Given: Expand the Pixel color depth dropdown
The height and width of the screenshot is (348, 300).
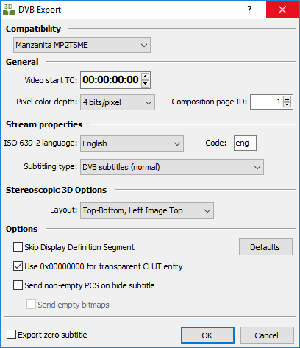Looking at the screenshot, I should (x=118, y=102).
